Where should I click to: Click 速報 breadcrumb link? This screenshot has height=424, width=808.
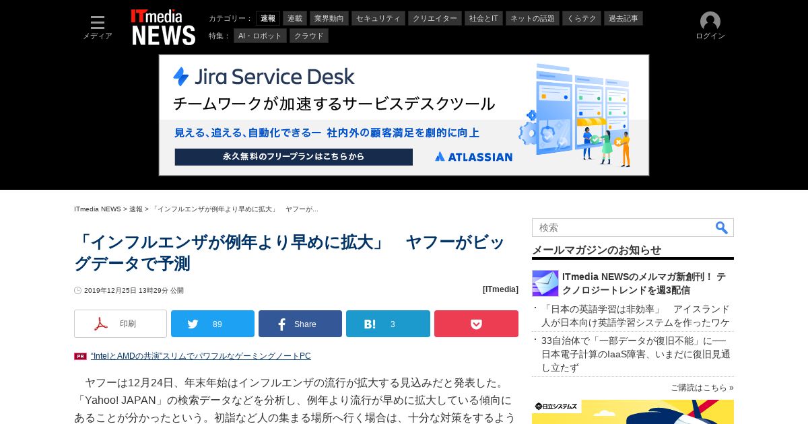click(136, 209)
